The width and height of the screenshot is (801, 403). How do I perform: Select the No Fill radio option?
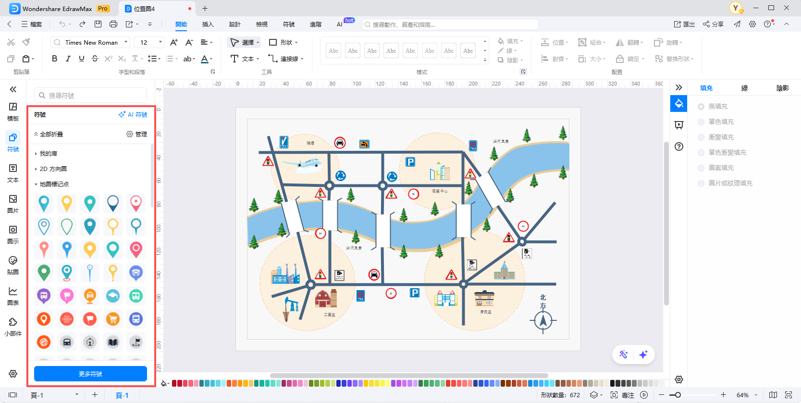click(701, 107)
